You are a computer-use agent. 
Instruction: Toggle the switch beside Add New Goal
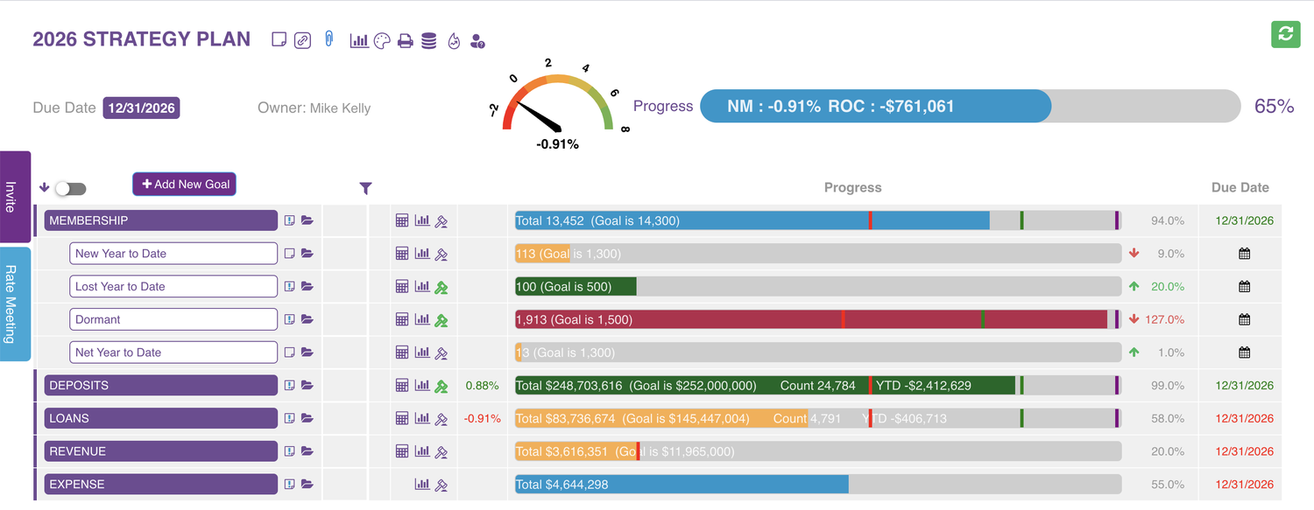71,188
